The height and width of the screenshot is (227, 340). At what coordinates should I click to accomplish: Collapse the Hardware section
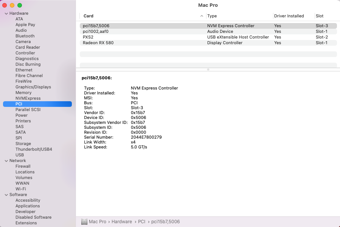[6, 14]
